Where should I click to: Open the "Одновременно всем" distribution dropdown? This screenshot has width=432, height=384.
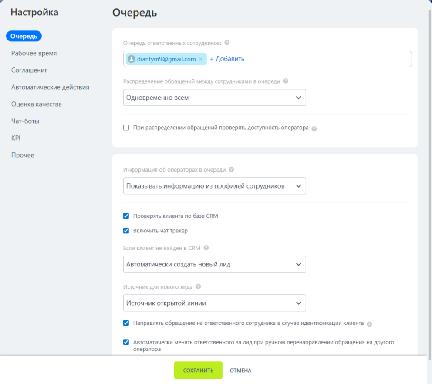(214, 98)
